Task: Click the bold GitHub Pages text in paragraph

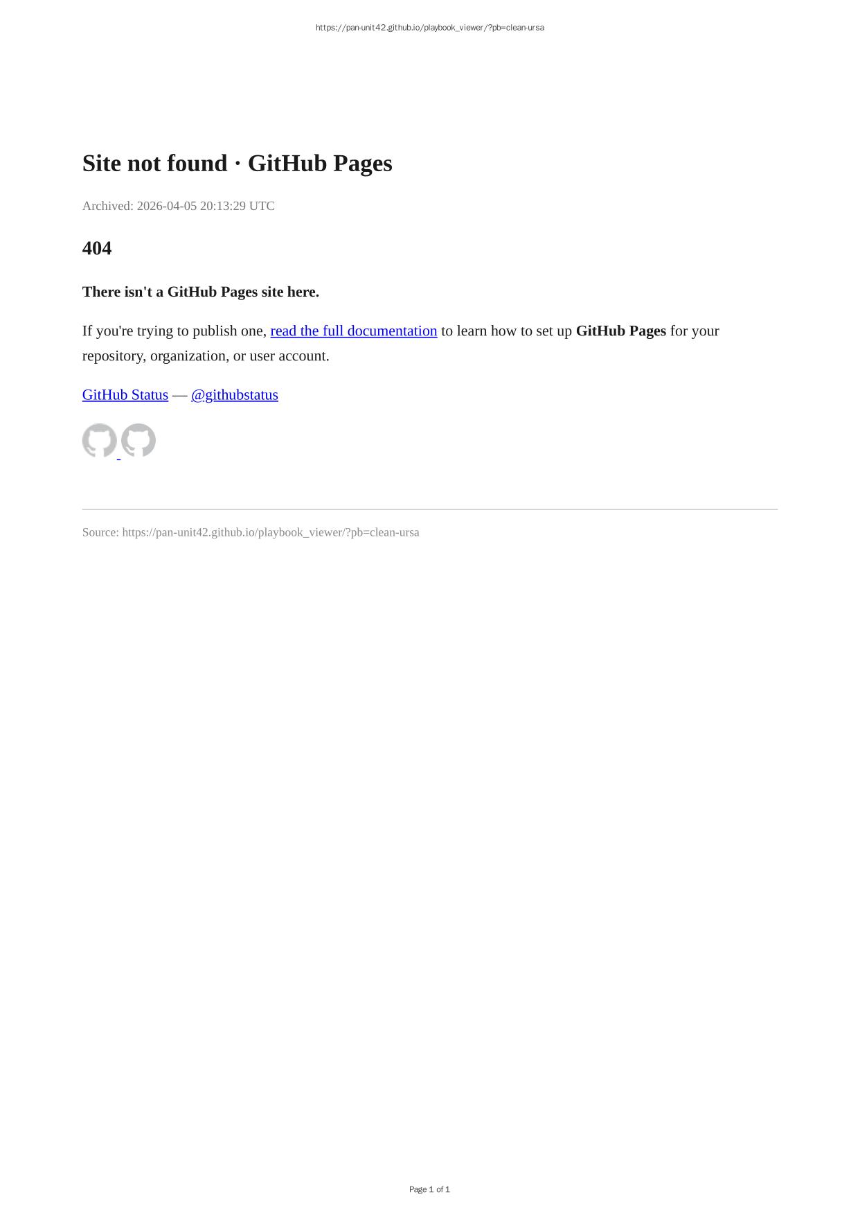Action: pos(621,331)
